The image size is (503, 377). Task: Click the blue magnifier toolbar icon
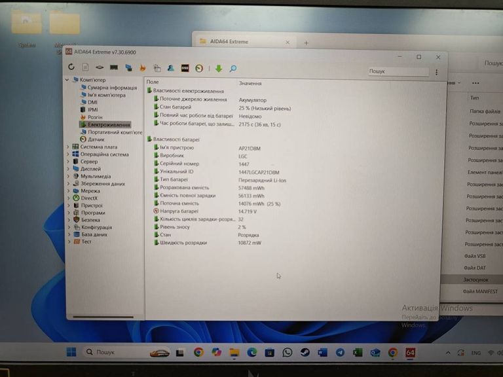point(233,68)
